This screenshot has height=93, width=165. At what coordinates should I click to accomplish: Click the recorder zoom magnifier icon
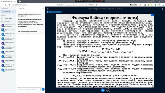[79, 1]
